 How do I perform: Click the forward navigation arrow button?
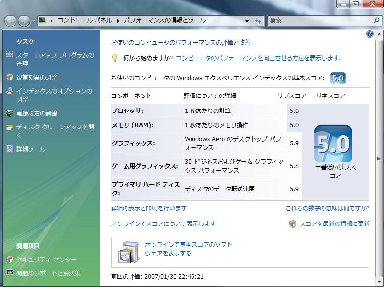[24, 21]
